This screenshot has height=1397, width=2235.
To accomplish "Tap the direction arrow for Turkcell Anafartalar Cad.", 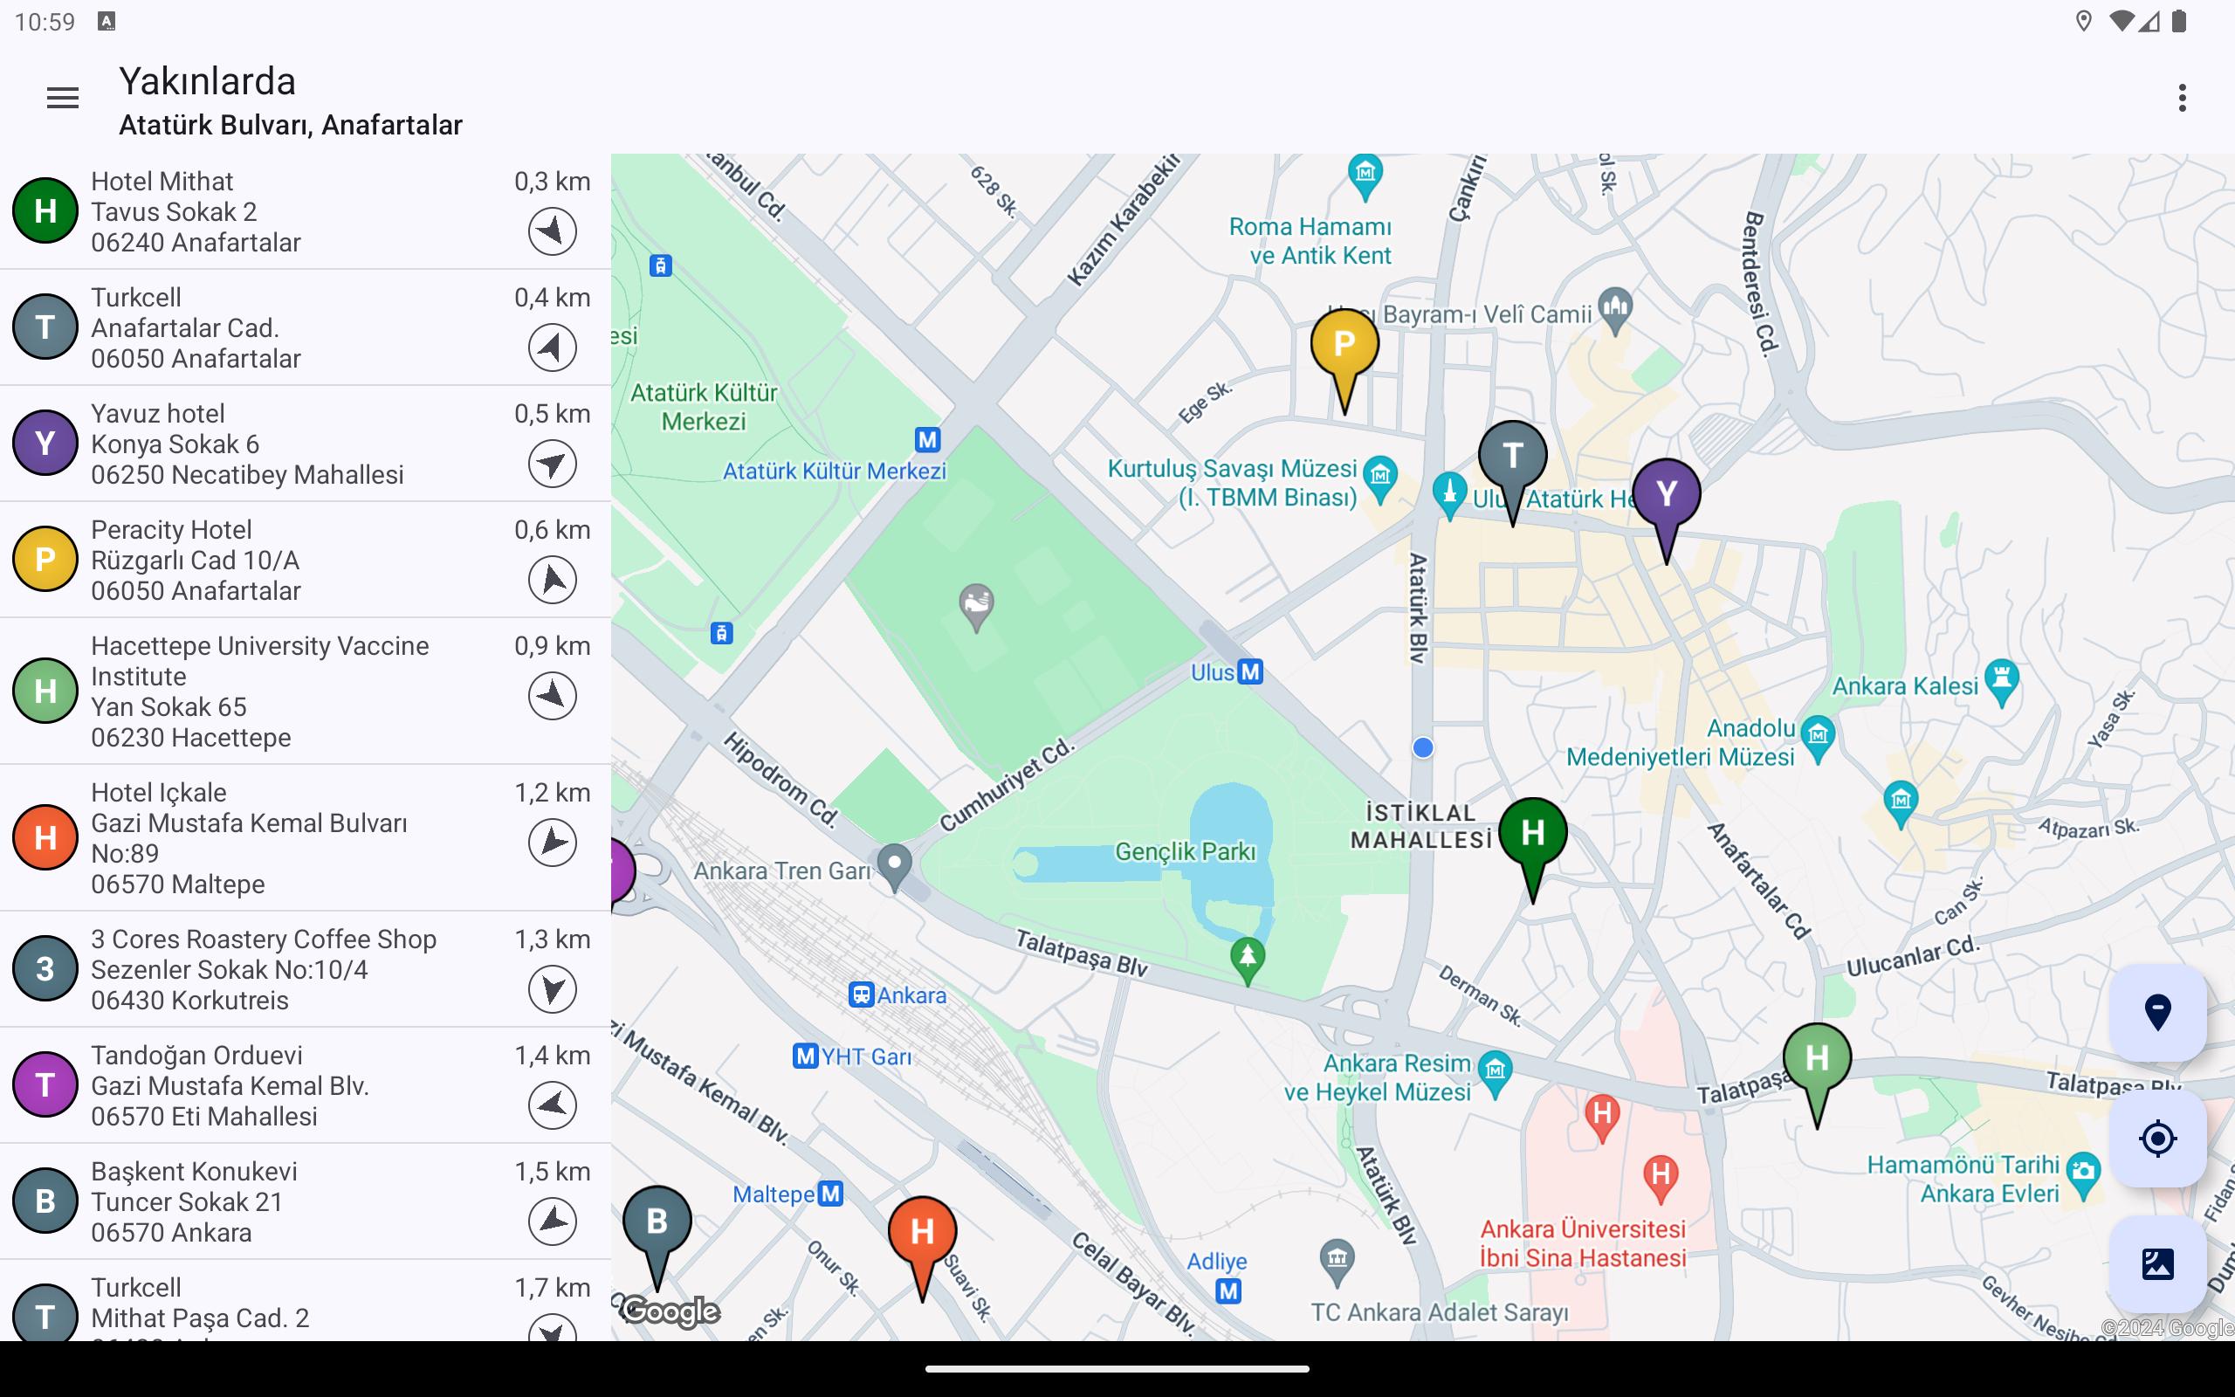I will (x=553, y=348).
